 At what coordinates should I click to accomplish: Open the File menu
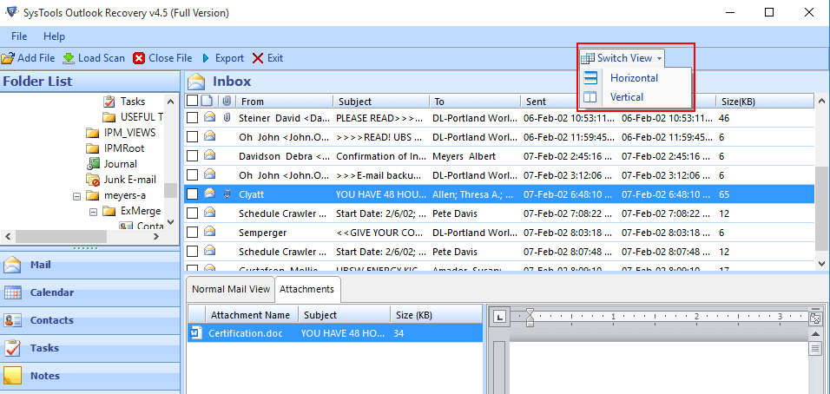point(19,36)
